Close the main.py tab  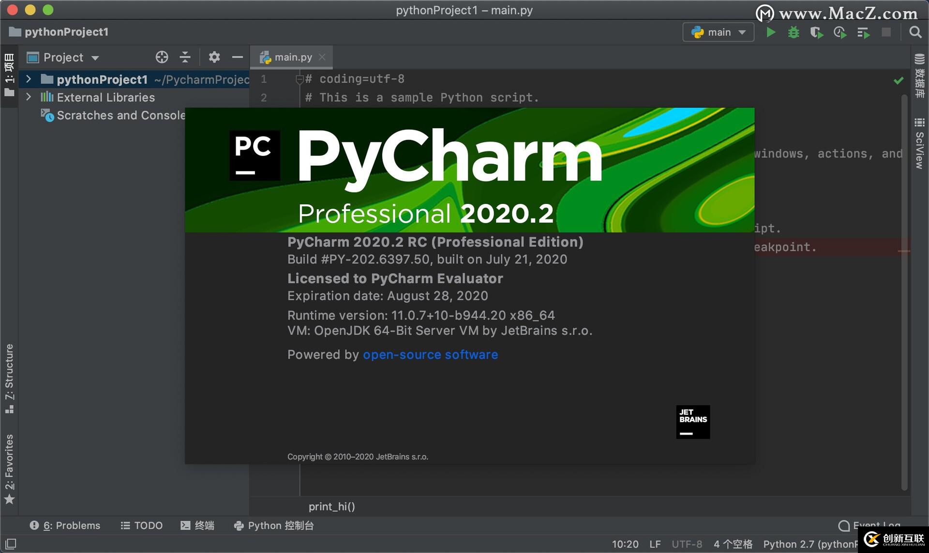point(322,57)
